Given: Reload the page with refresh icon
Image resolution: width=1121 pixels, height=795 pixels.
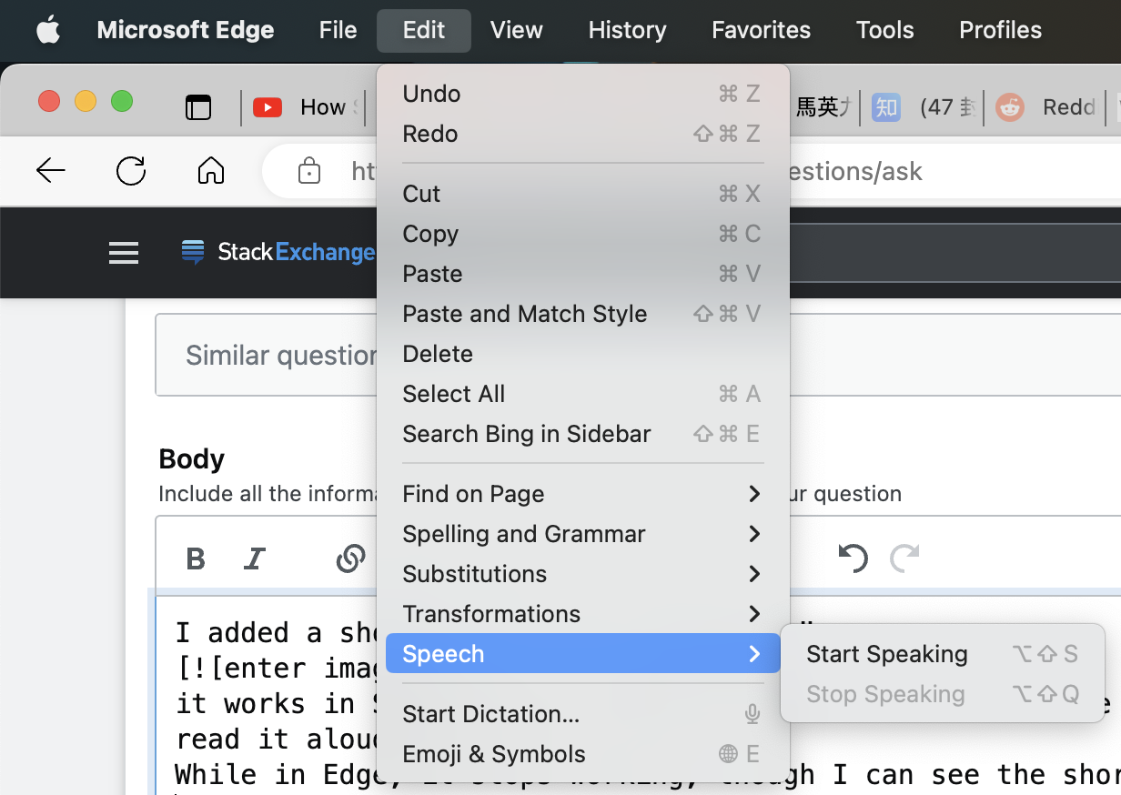Looking at the screenshot, I should pos(131,170).
